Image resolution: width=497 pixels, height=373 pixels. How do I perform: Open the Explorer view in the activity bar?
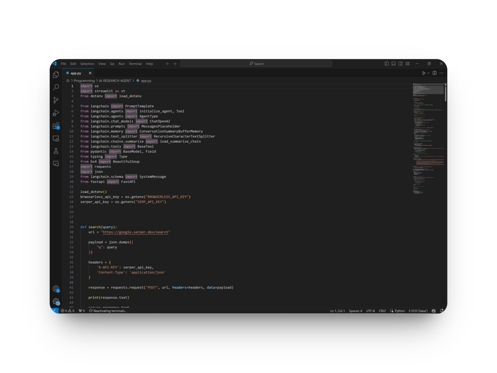pos(56,75)
